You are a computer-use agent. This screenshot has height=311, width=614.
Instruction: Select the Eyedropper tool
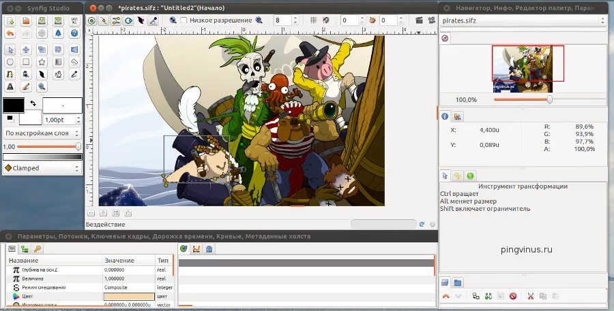point(74,74)
